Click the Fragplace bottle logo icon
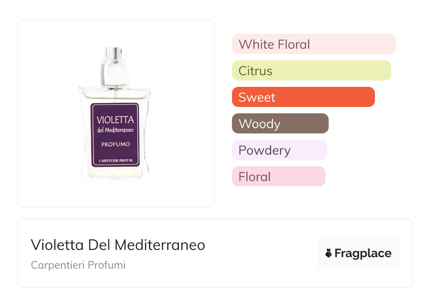430x305 pixels. (329, 253)
